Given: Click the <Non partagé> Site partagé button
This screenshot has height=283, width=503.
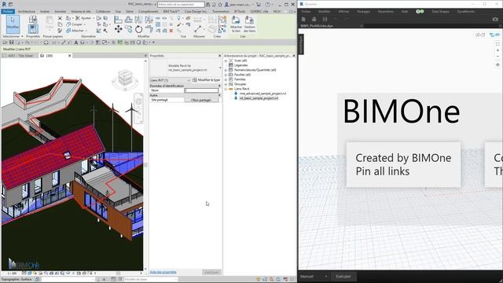Looking at the screenshot, I should [x=201, y=100].
